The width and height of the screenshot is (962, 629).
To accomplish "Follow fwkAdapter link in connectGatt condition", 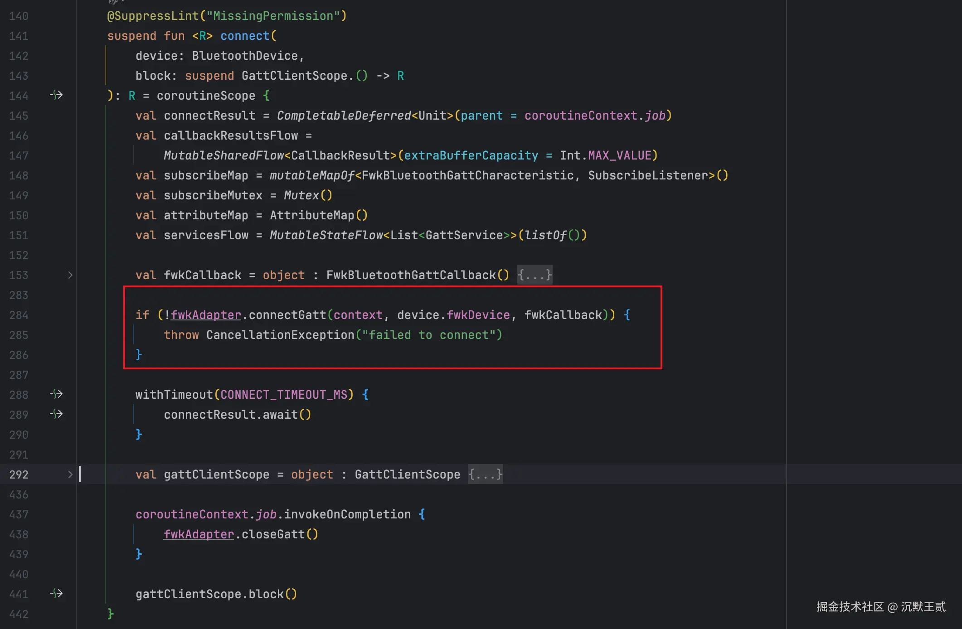I will tap(206, 315).
